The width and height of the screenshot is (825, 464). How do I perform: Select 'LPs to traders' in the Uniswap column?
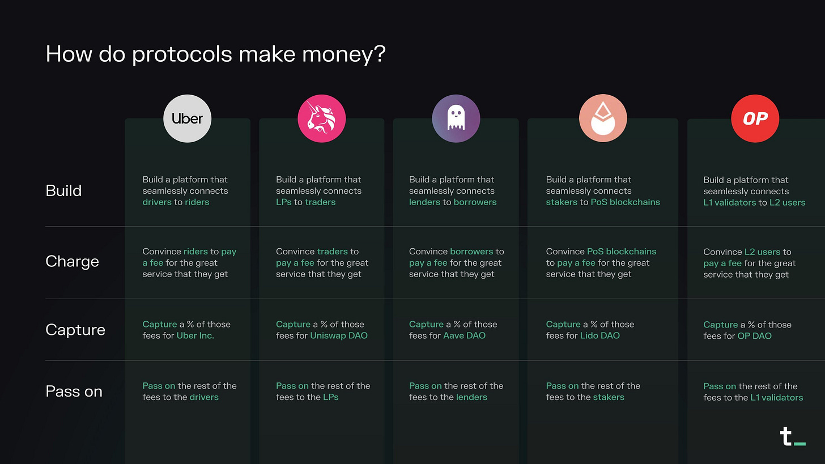click(x=305, y=202)
